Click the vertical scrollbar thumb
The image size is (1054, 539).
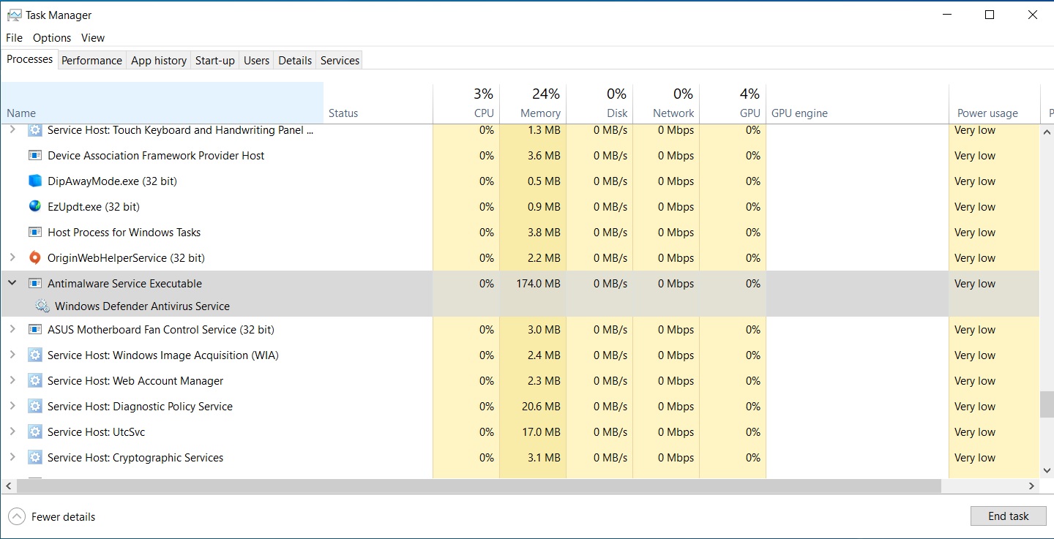pos(1047,404)
